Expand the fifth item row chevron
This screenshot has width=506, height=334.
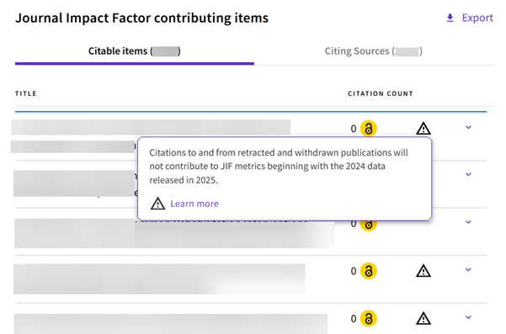[468, 317]
